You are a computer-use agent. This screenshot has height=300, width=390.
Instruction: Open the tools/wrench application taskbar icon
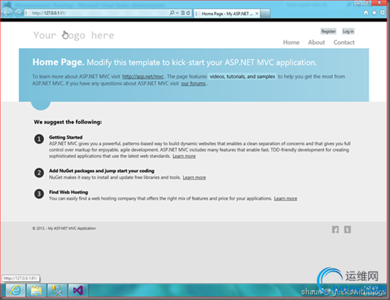tap(57, 290)
